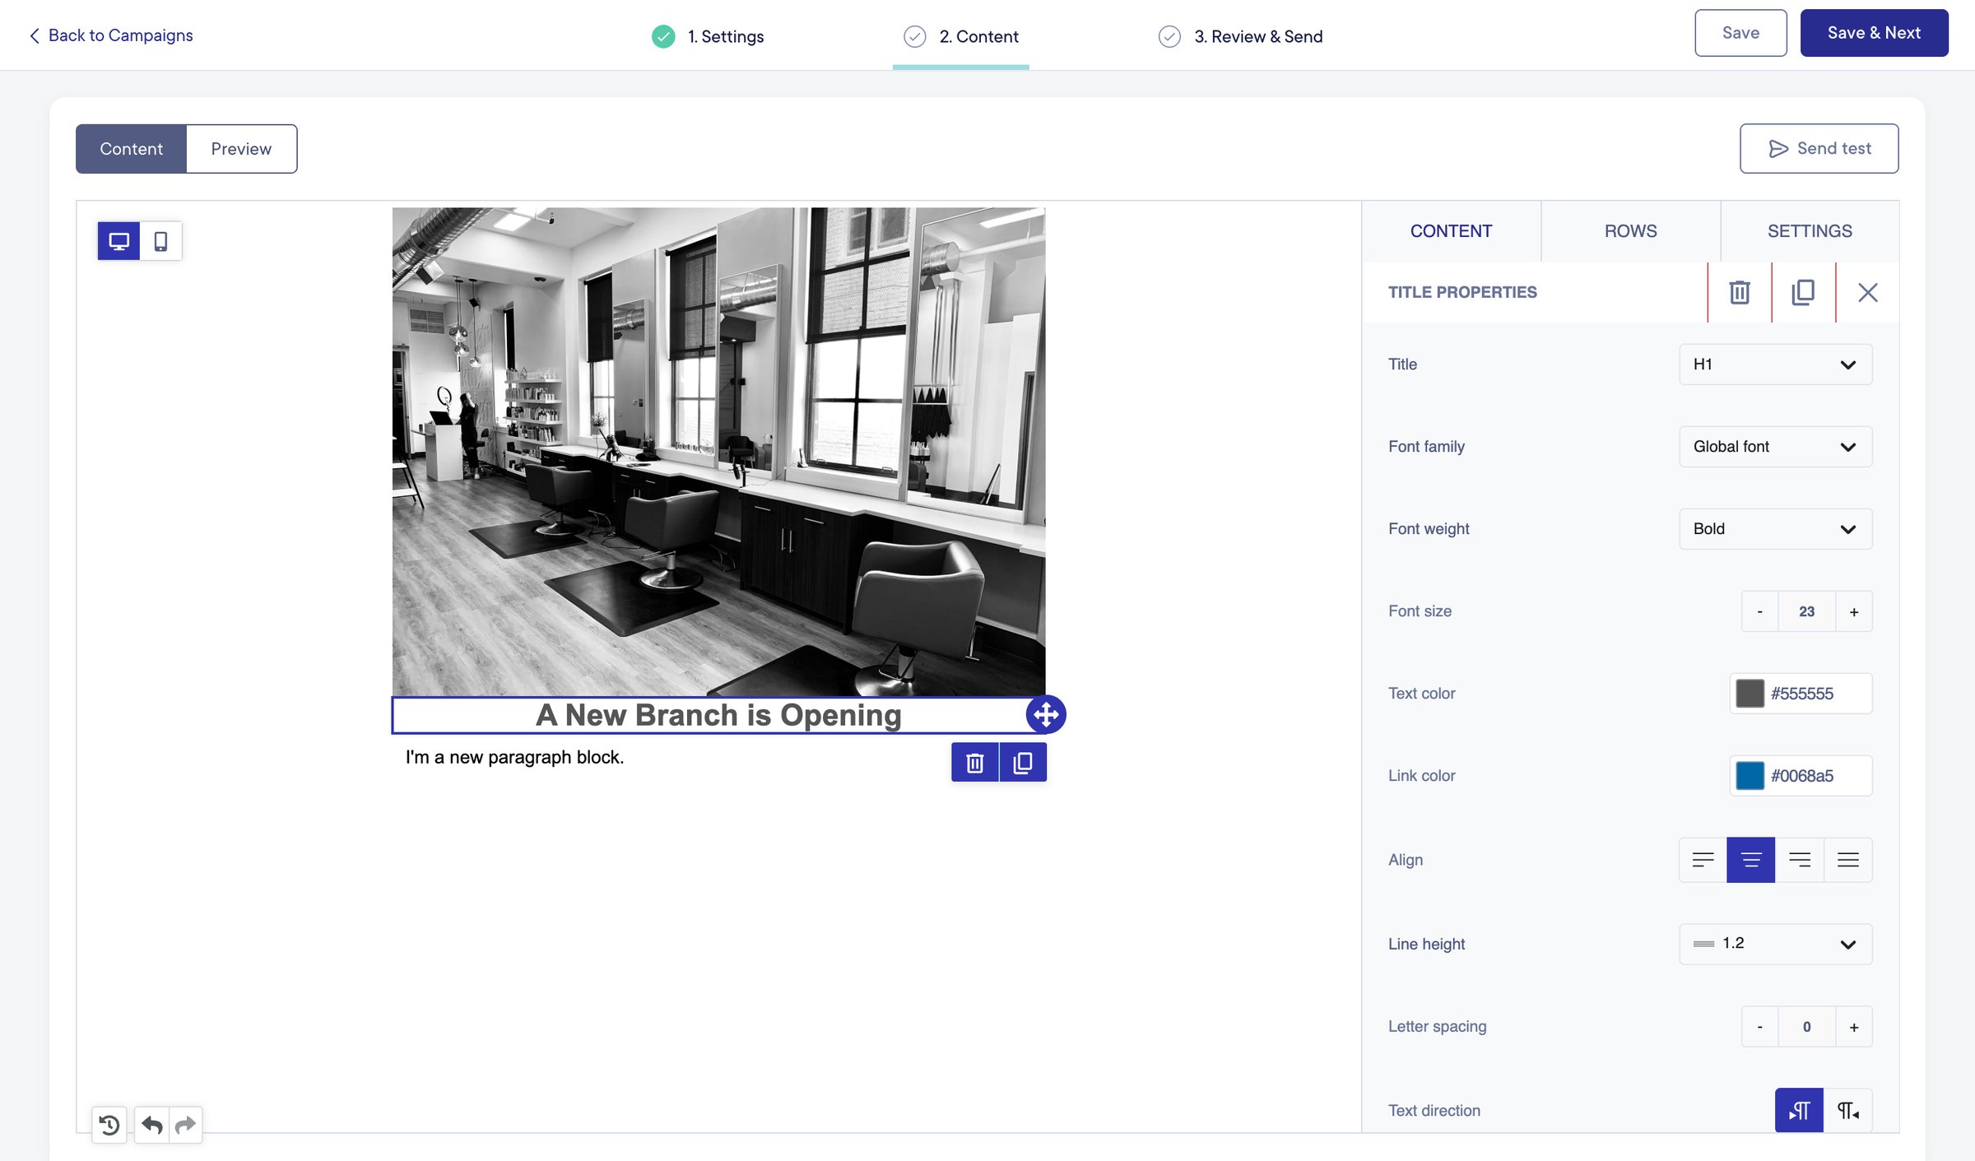Open Font weight Bold dropdown

coord(1776,529)
